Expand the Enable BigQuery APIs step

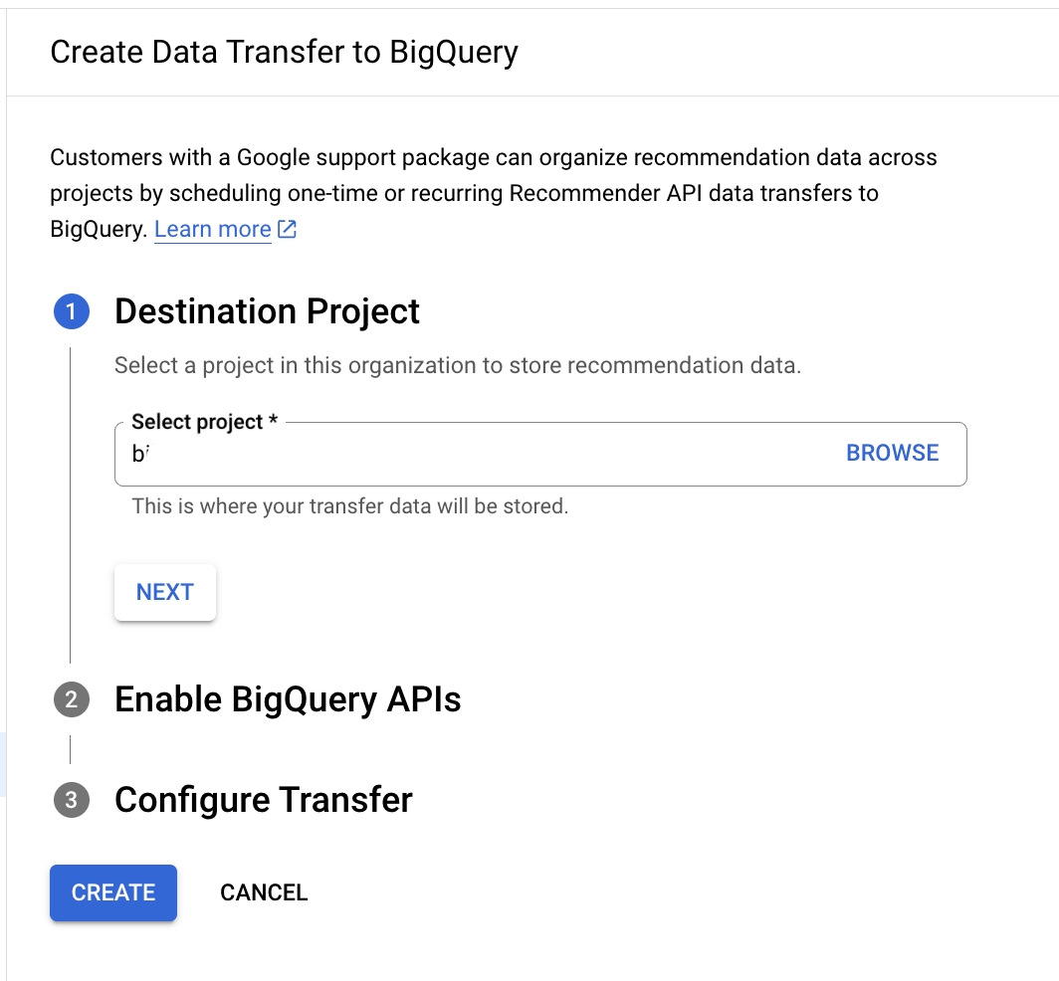288,700
